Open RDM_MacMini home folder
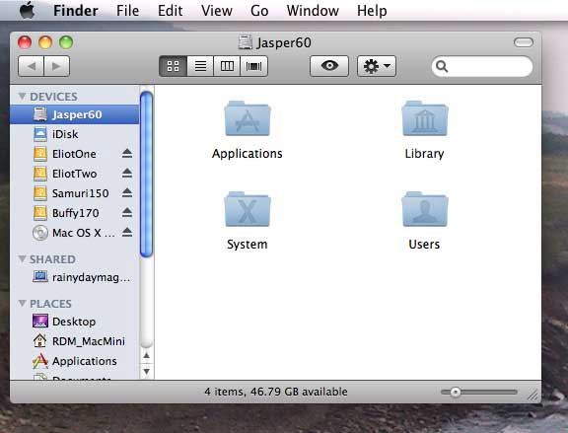The width and height of the screenshot is (568, 433). [x=75, y=341]
